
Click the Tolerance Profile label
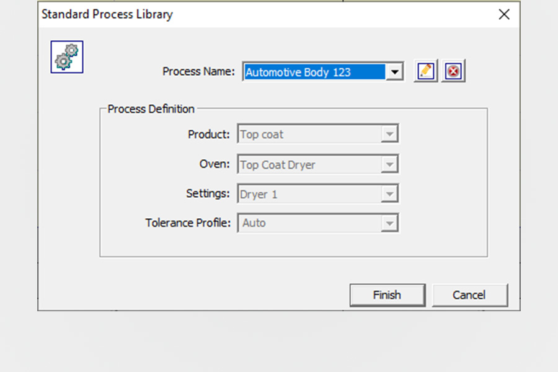tap(188, 223)
